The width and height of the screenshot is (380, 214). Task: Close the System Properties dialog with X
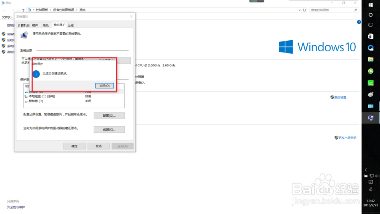[131, 16]
